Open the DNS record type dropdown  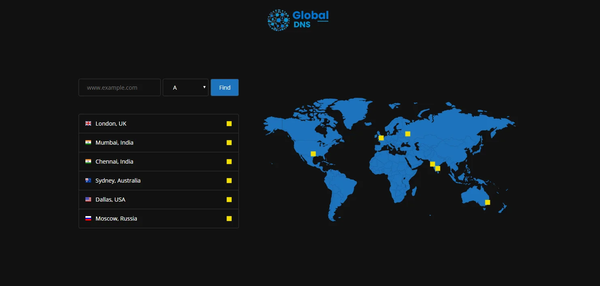coord(185,87)
